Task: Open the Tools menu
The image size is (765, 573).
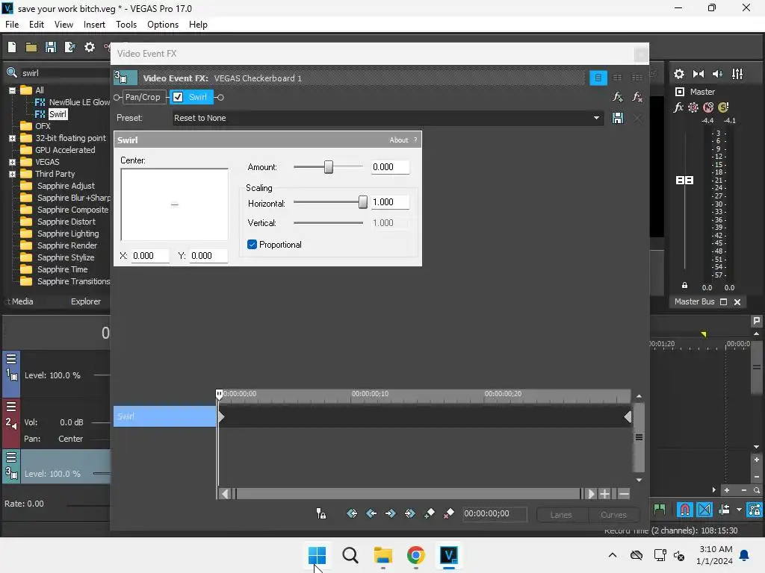Action: pyautogui.click(x=126, y=25)
